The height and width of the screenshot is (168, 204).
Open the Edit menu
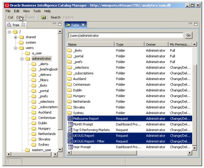click(17, 11)
